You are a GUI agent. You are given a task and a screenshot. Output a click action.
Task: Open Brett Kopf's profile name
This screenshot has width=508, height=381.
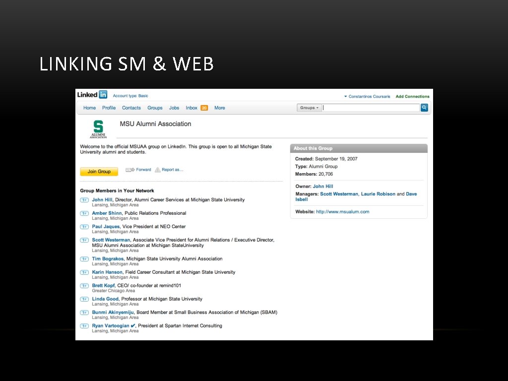coord(103,285)
